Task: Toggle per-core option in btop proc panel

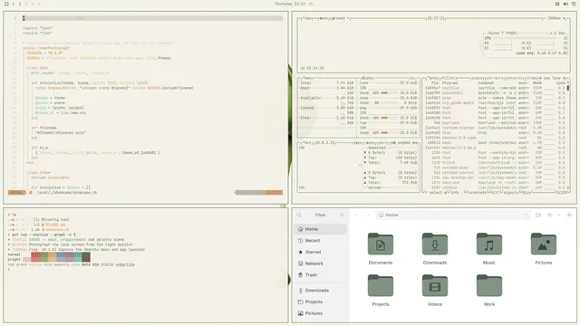Action: tap(495, 78)
